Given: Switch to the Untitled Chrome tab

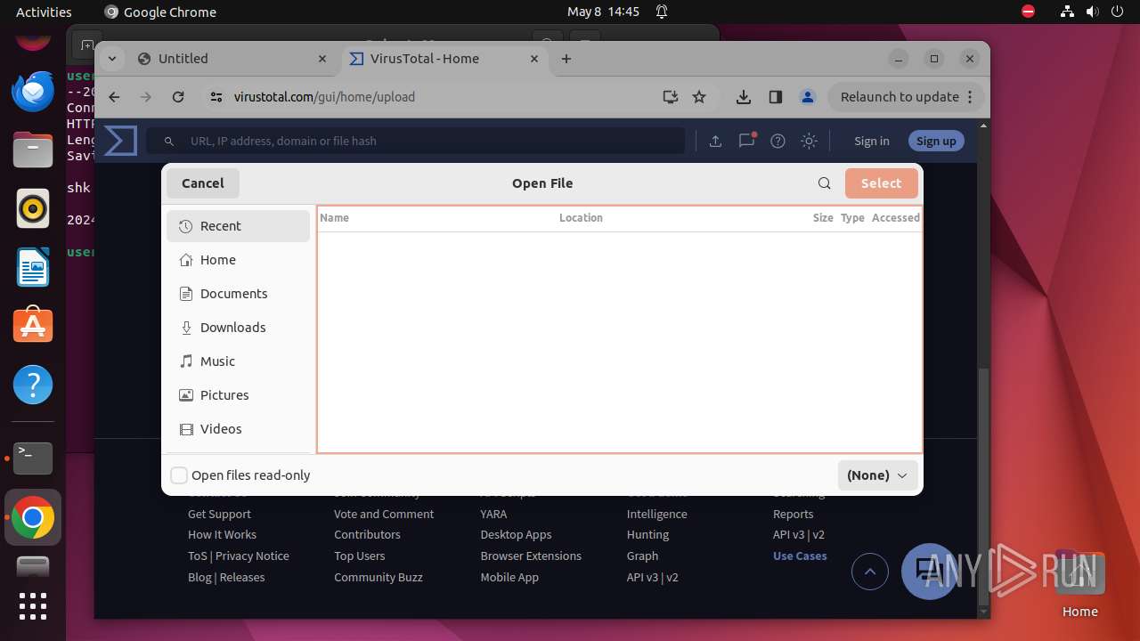Looking at the screenshot, I should click(x=233, y=59).
